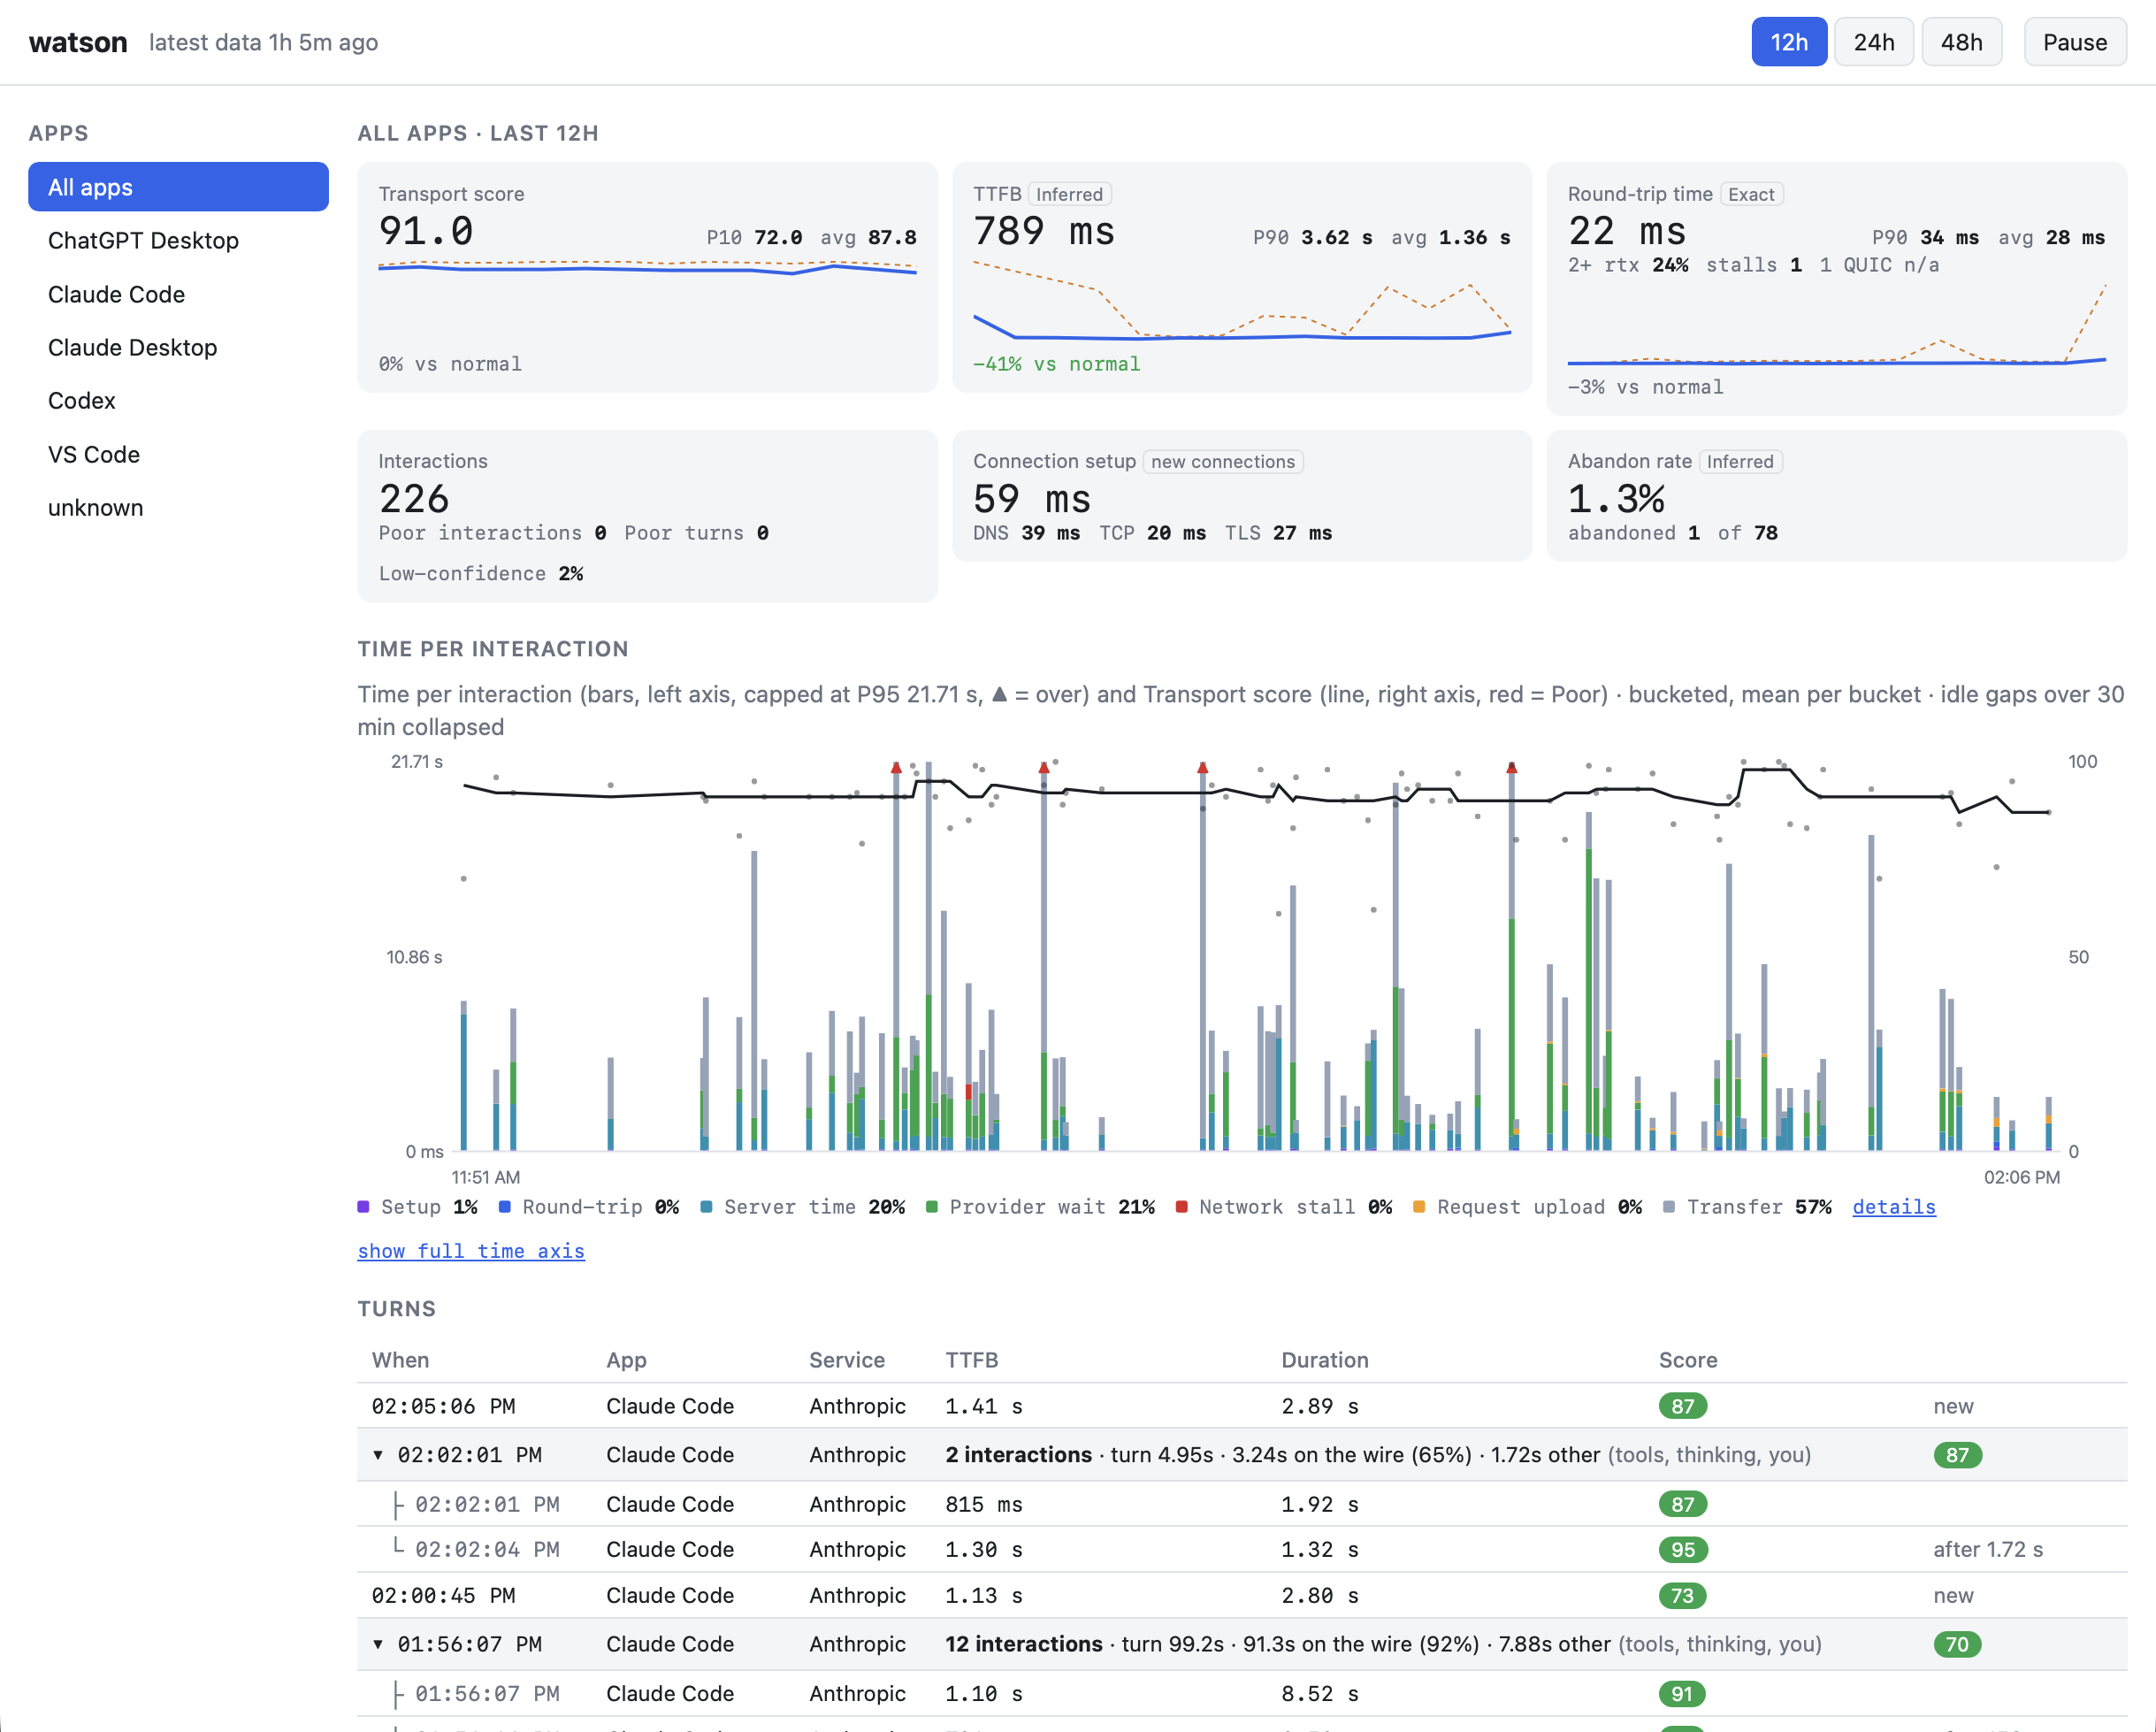Click the TTFB value 789 ms

[1043, 231]
